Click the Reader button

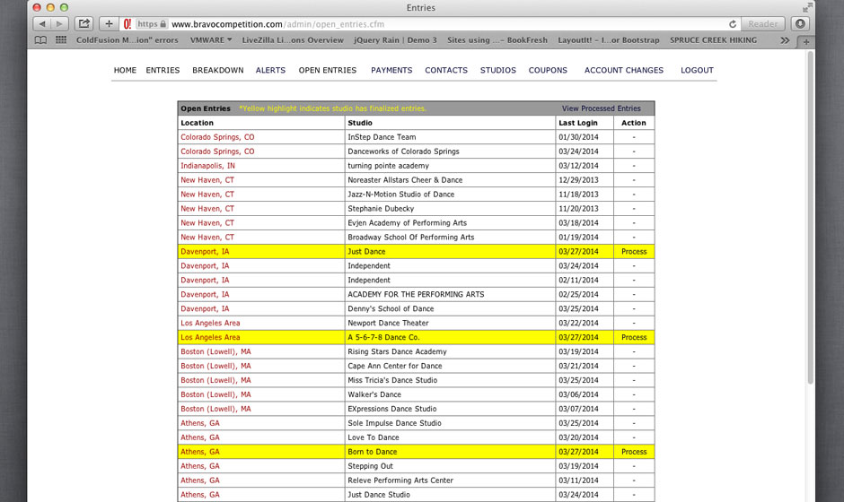762,23
